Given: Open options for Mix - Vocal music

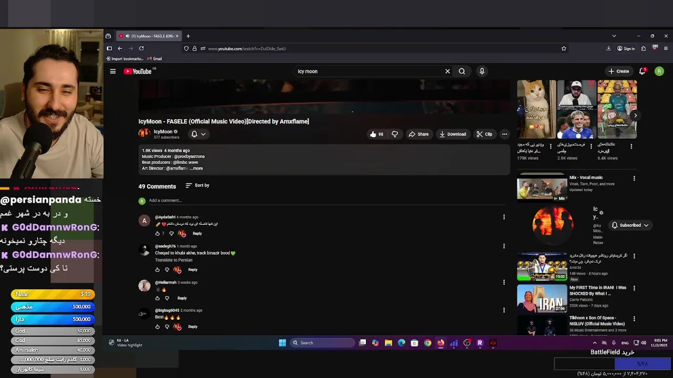Looking at the screenshot, I should 634,178.
